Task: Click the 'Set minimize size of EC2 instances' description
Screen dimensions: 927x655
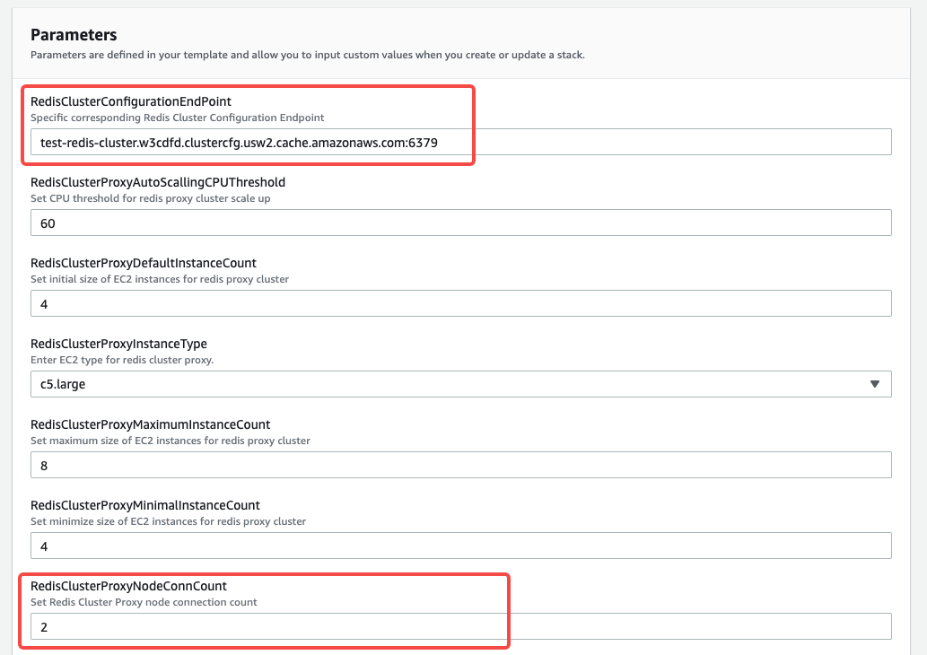Action: (x=169, y=521)
